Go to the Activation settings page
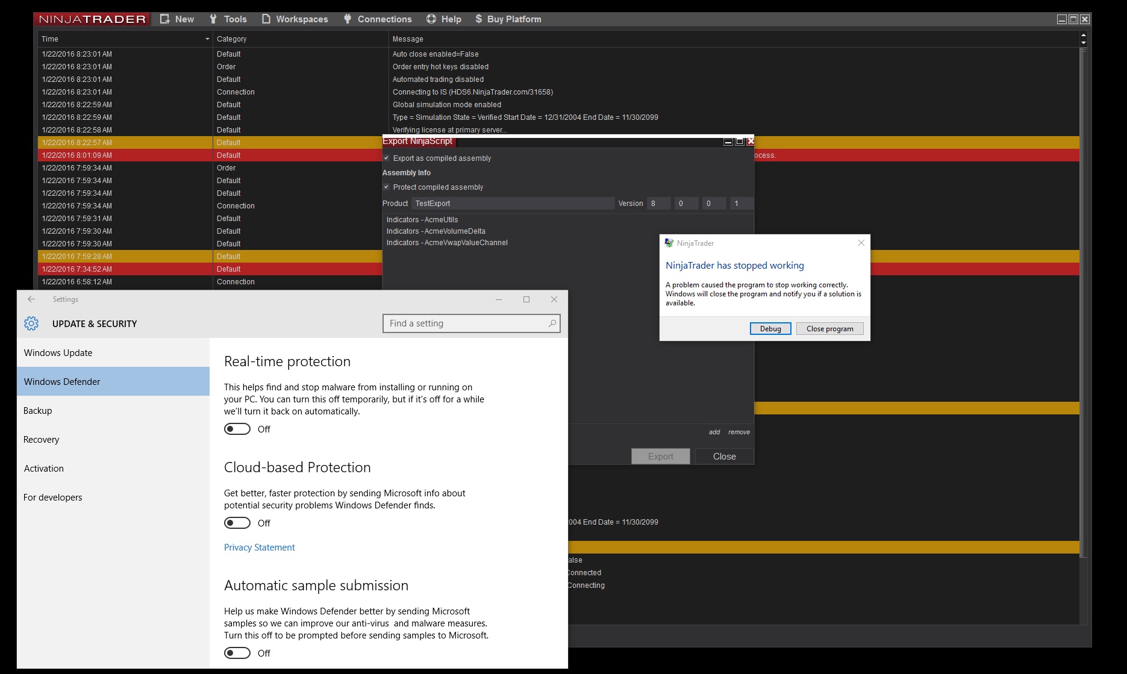Screen dimensions: 1127x674 (x=113, y=468)
